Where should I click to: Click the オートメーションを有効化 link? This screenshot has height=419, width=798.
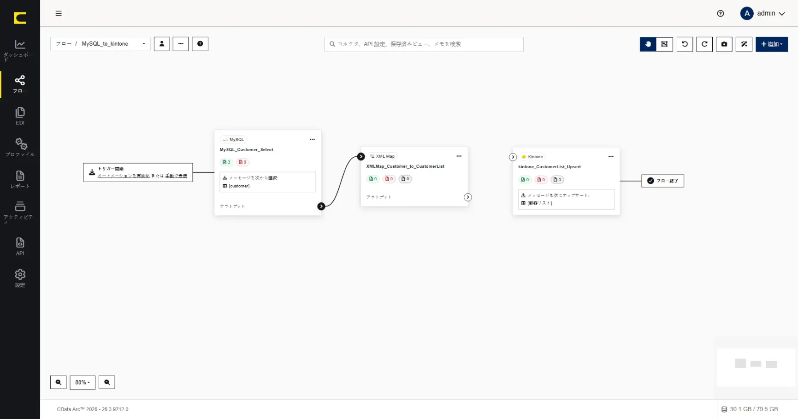(x=124, y=176)
